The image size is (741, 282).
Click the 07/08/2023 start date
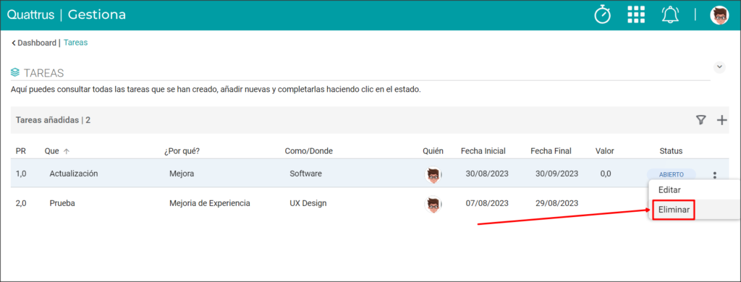pos(487,203)
